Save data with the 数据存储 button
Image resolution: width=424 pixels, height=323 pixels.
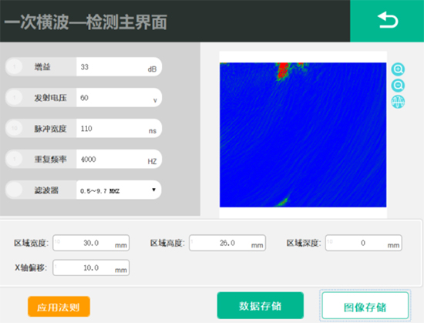(260, 306)
